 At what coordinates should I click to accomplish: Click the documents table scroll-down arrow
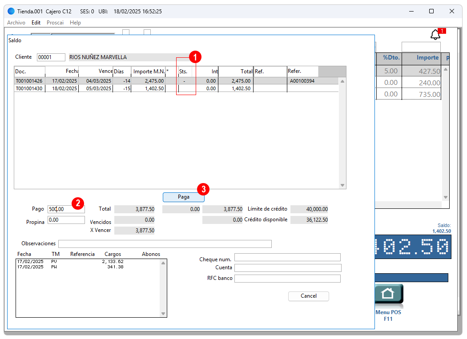[x=342, y=185]
